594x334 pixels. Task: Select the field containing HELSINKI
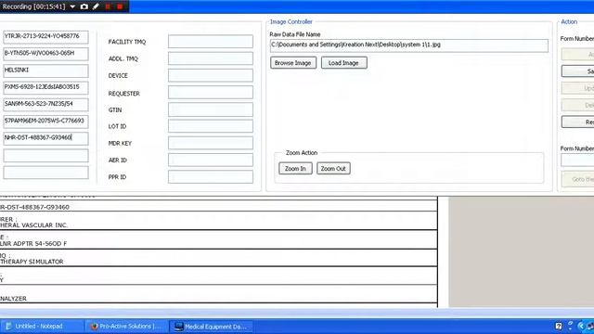[45, 71]
